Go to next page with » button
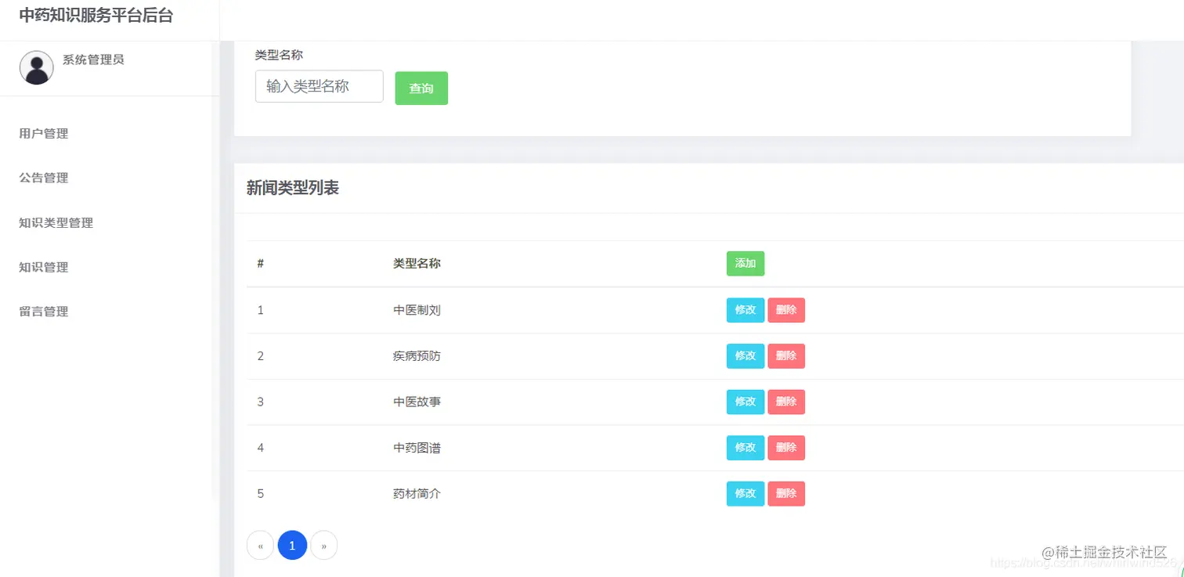 [x=324, y=546]
